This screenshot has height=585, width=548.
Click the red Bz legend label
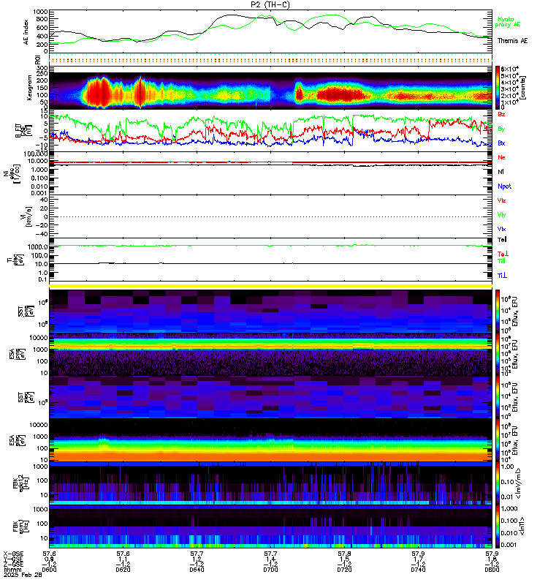coord(501,114)
